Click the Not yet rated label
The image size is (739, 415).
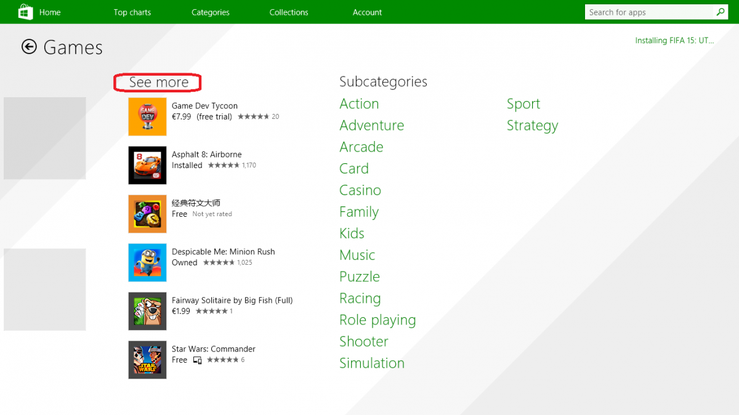(x=212, y=214)
